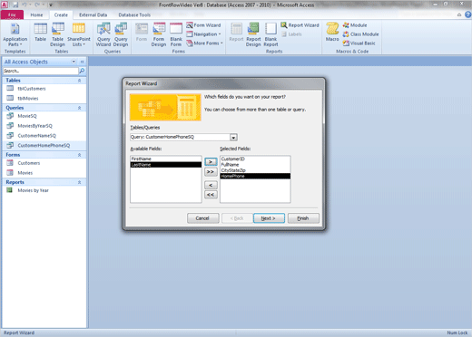Open Visual Basic editor
Screen dimensions: 472x337
click(x=359, y=43)
